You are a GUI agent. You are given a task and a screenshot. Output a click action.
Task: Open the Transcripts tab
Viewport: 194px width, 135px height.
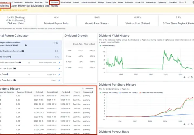pyautogui.click(x=111, y=2)
